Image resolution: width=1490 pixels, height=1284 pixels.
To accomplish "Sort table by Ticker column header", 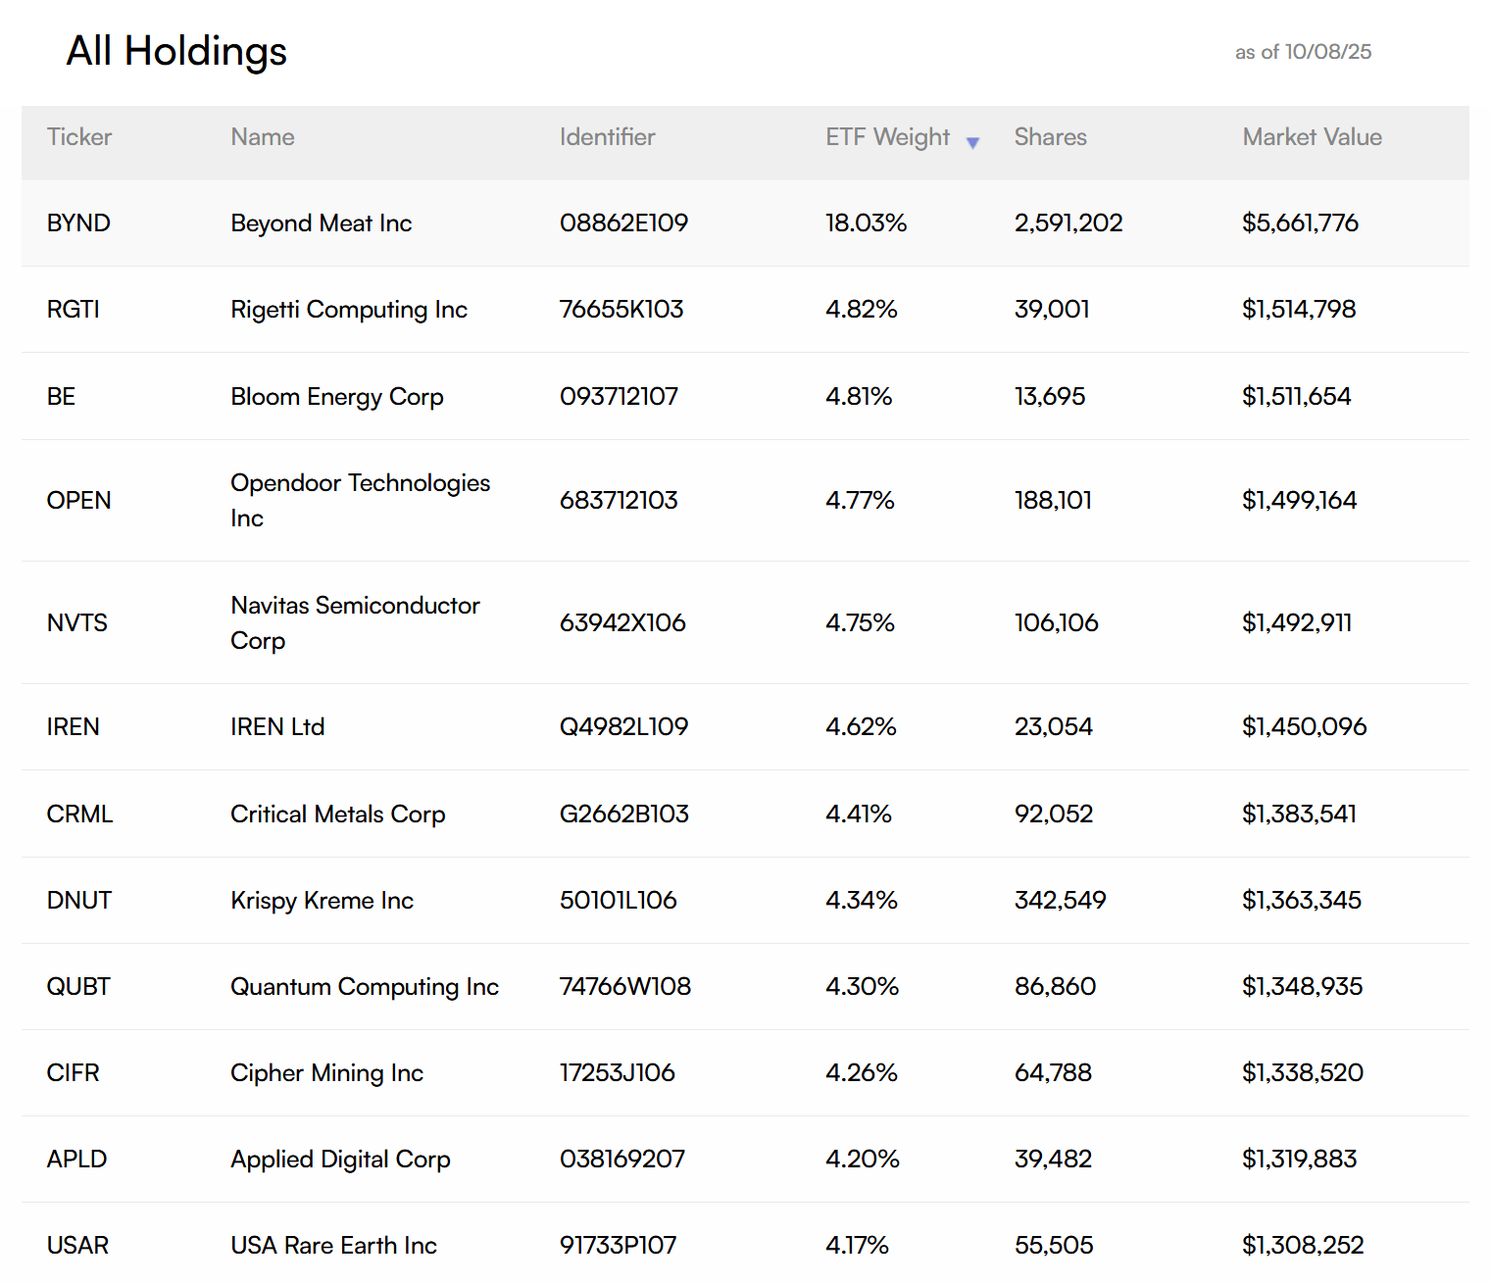I will click(x=79, y=137).
